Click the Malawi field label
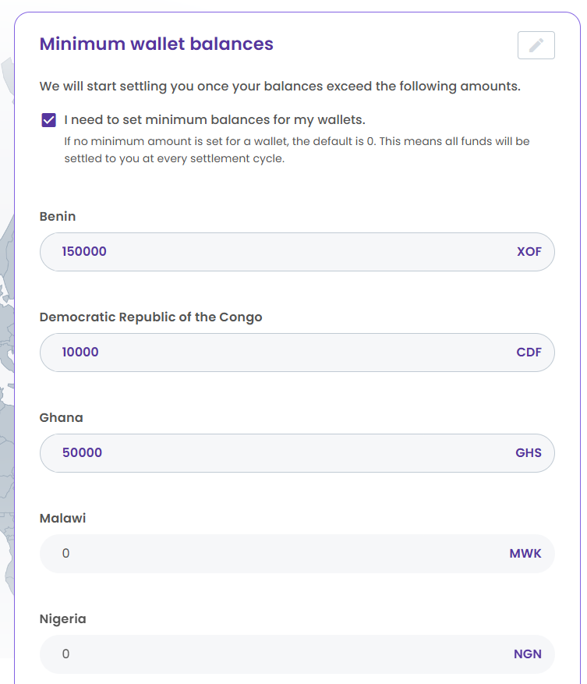 (63, 518)
